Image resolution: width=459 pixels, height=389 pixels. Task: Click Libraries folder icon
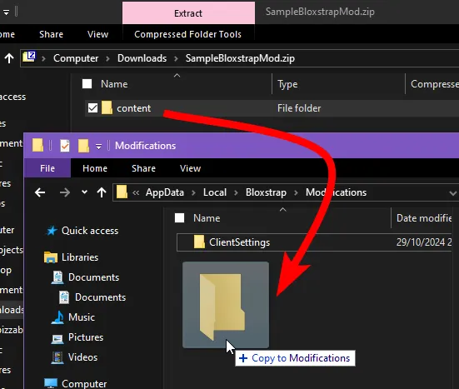pyautogui.click(x=50, y=257)
